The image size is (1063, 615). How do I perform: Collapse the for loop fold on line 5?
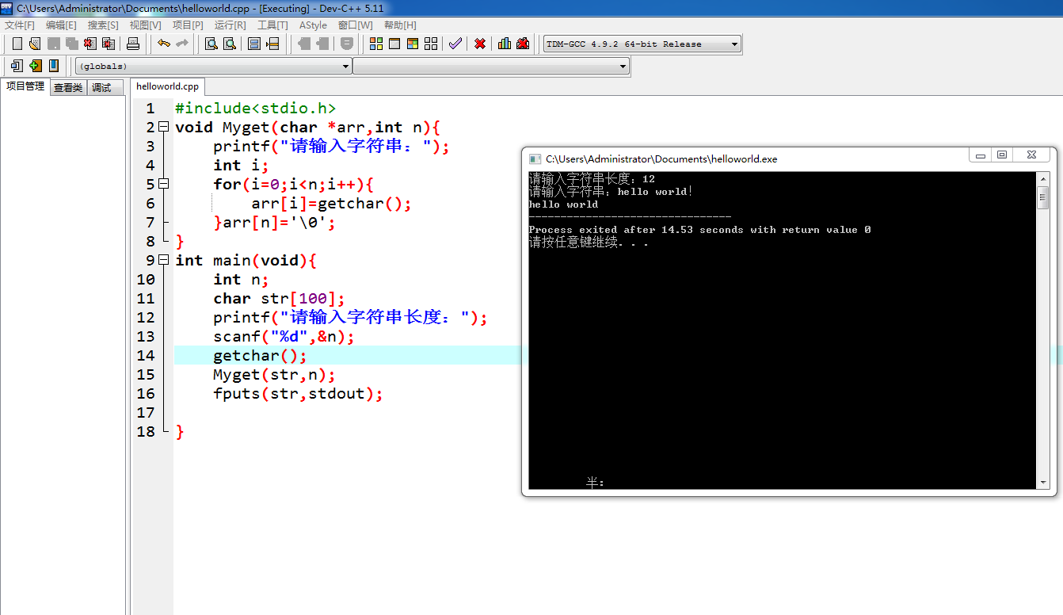coord(164,184)
